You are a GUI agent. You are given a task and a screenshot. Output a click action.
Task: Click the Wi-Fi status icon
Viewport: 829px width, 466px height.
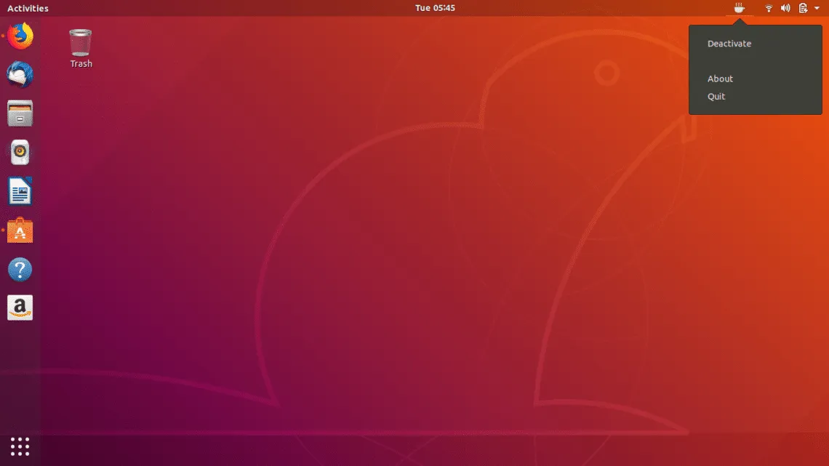pos(769,8)
